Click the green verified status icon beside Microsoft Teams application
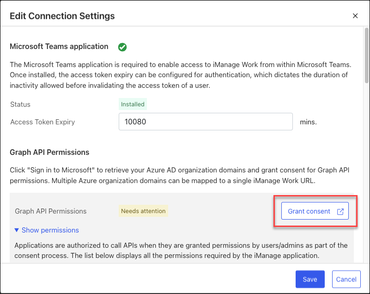Viewport: 370px width, 294px height. point(122,47)
